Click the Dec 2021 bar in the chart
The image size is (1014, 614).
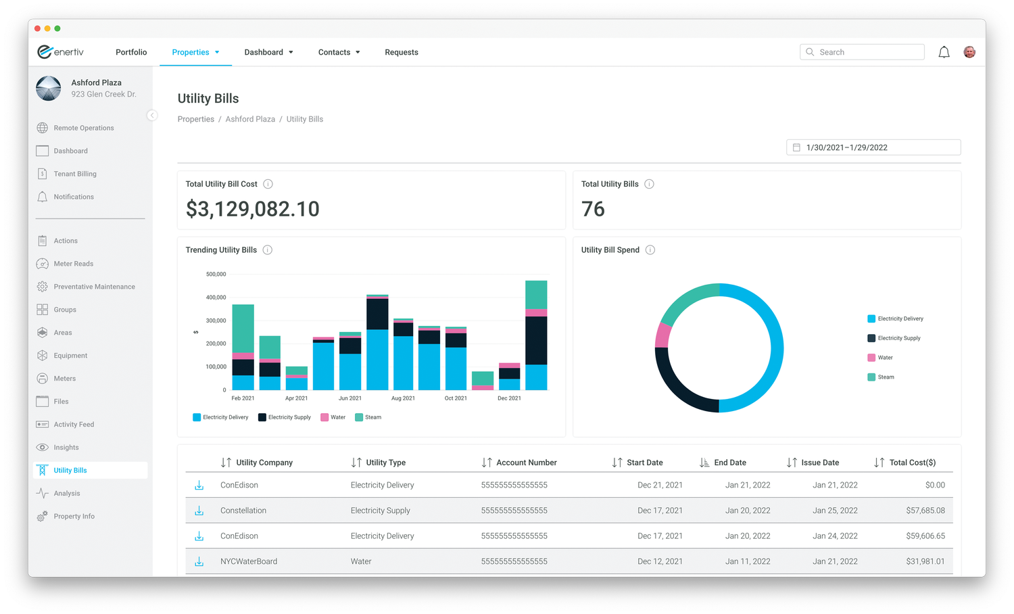tap(509, 376)
